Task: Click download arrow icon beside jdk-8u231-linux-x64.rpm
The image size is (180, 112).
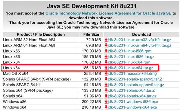Action: [106, 62]
